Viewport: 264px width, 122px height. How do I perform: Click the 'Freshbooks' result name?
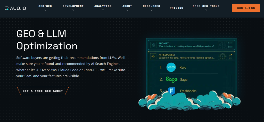tap(188, 91)
